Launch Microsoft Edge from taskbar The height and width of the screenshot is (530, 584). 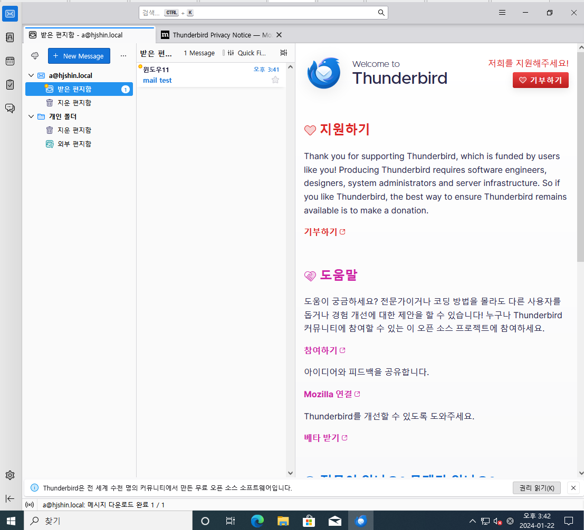point(257,521)
